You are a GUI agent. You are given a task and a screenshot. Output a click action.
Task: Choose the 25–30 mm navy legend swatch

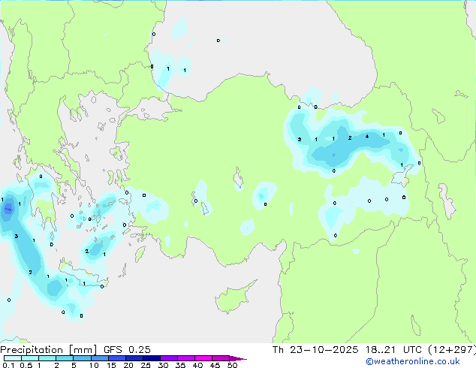tap(152, 358)
